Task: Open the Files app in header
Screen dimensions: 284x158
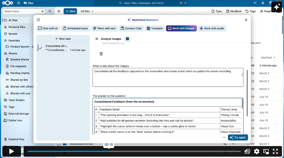Action: click(x=29, y=3)
